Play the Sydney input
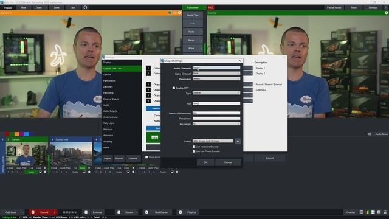This screenshot has width=389, height=219. pos(89,168)
